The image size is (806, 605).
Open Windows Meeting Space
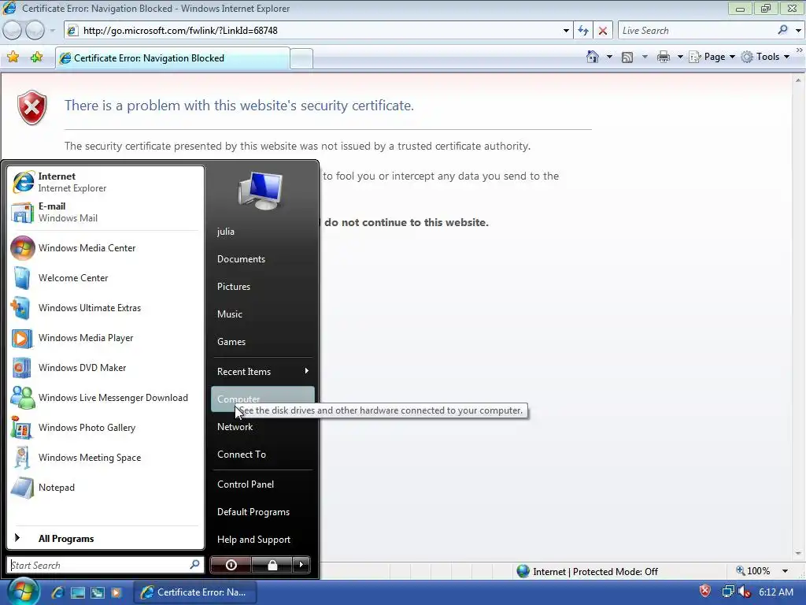(x=105, y=458)
